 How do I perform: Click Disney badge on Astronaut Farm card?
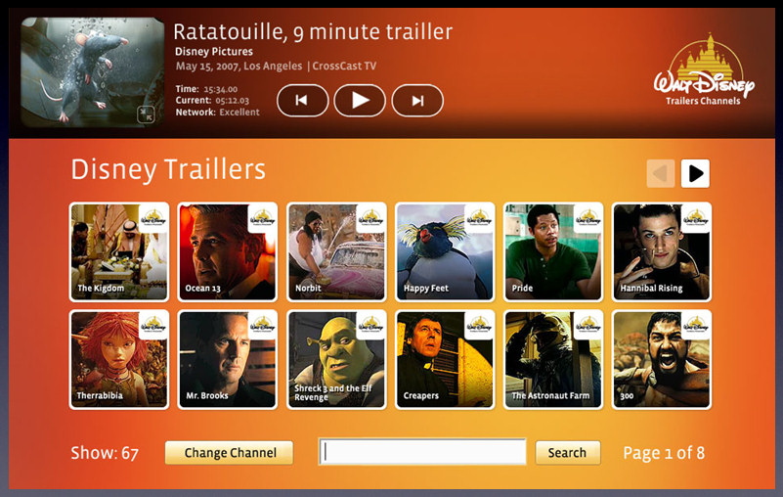click(587, 326)
